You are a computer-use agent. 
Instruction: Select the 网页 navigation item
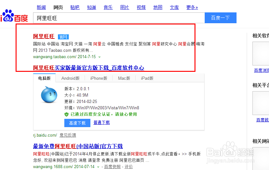click(x=58, y=7)
